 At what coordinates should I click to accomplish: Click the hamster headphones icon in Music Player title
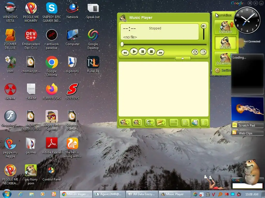coord(123,18)
